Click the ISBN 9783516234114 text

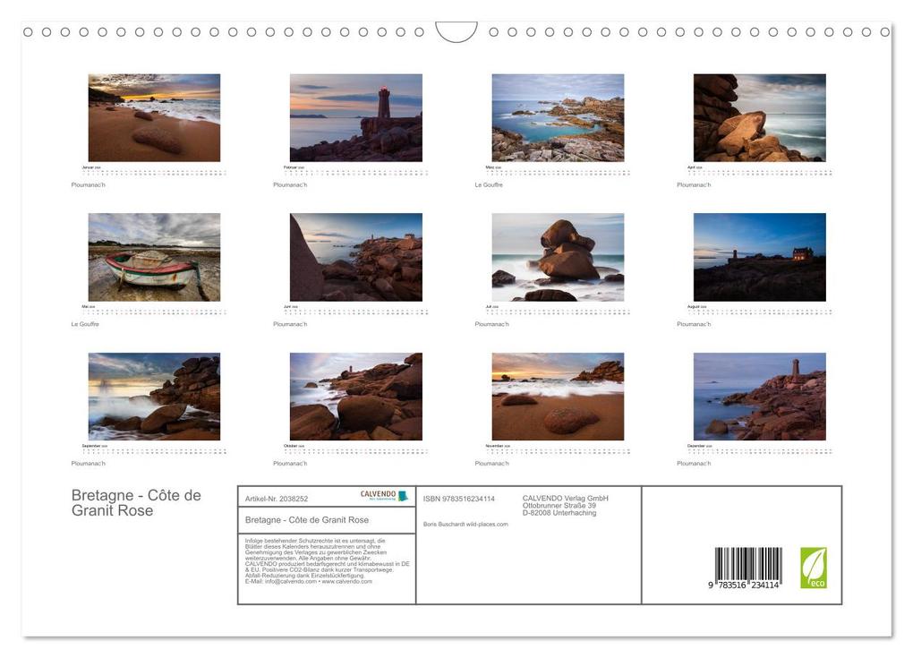[x=459, y=499]
